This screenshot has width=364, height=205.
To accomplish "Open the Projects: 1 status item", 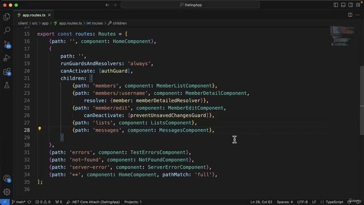I will [133, 202].
